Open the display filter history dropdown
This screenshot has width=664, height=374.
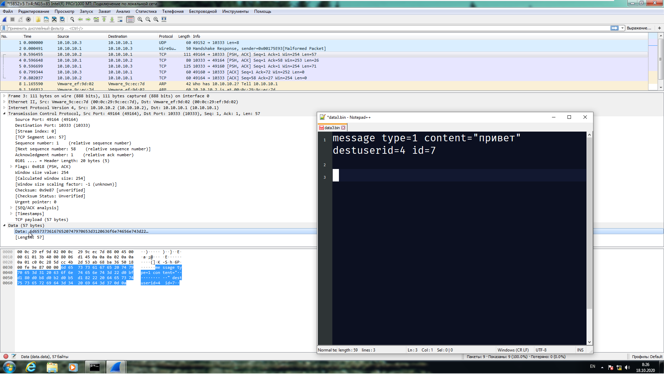pos(622,28)
